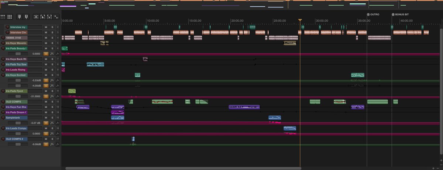Jump to the OUTRO marker
443x170 pixels.
[x=373, y=14]
